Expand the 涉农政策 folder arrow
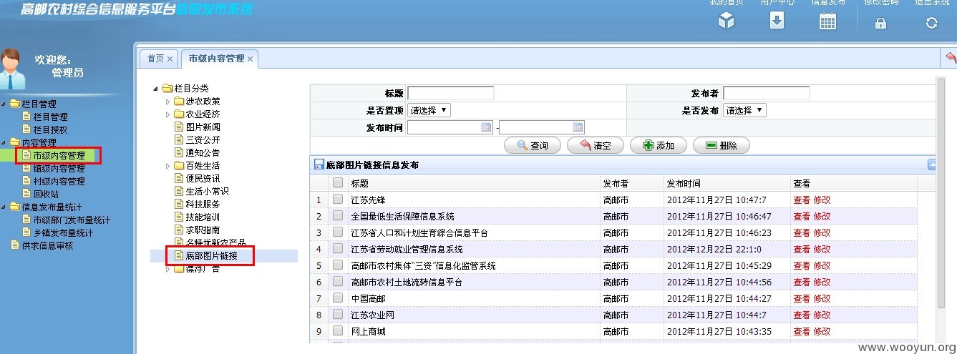 point(168,102)
